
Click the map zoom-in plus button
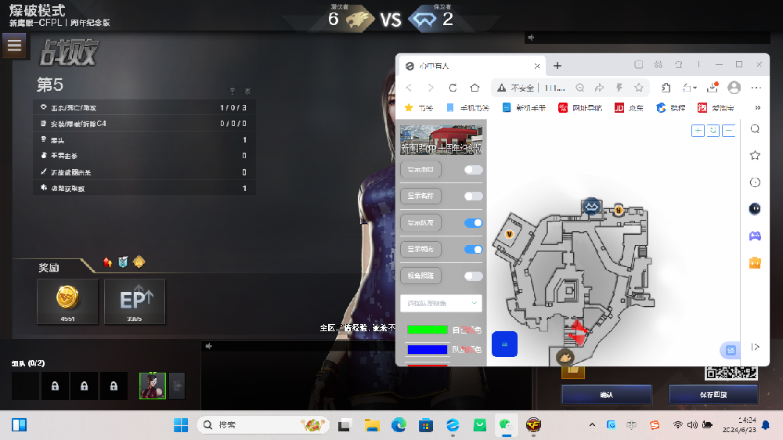pyautogui.click(x=698, y=131)
